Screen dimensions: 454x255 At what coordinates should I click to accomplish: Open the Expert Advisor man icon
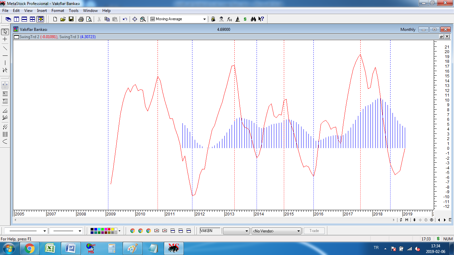tap(221, 19)
